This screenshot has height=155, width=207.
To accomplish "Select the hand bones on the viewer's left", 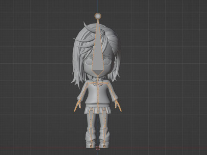I will coord(77,106).
